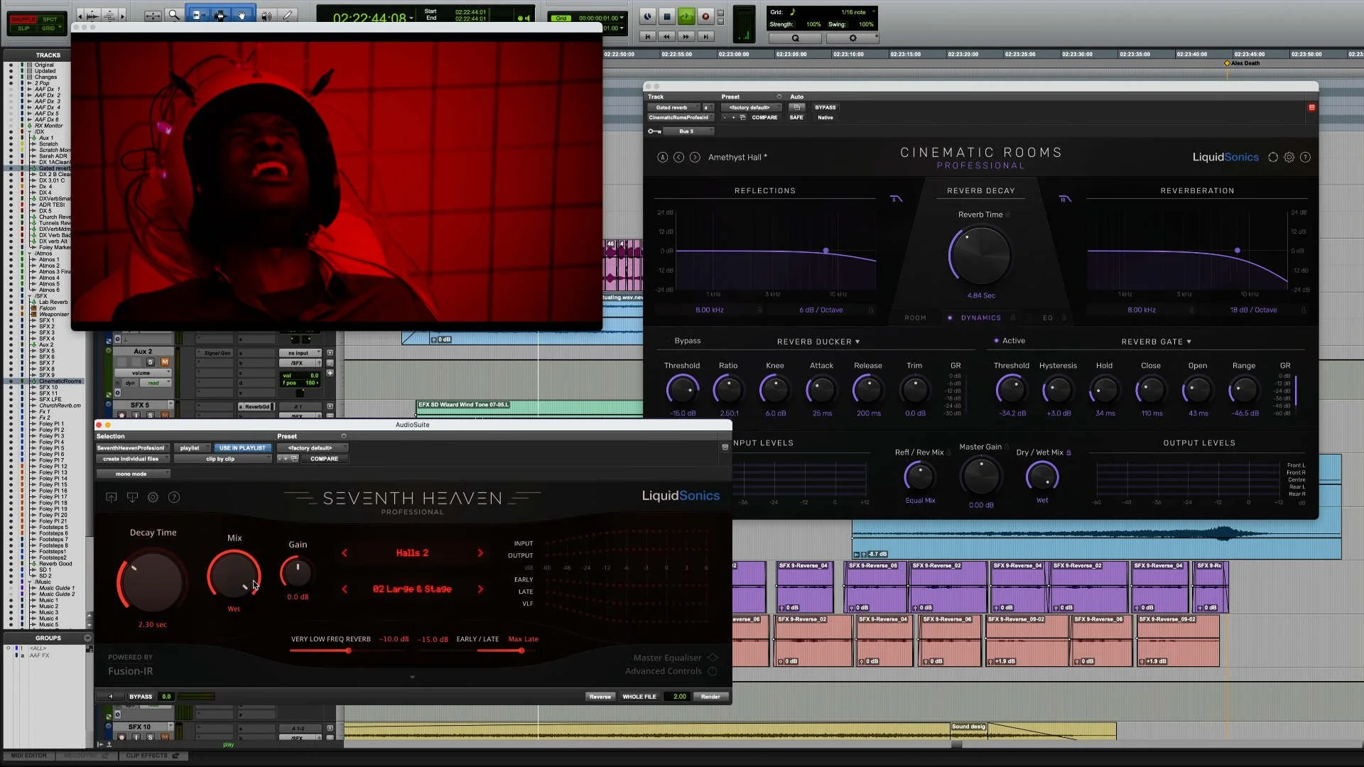
Task: Open the mono mode dropdown
Action: point(133,474)
